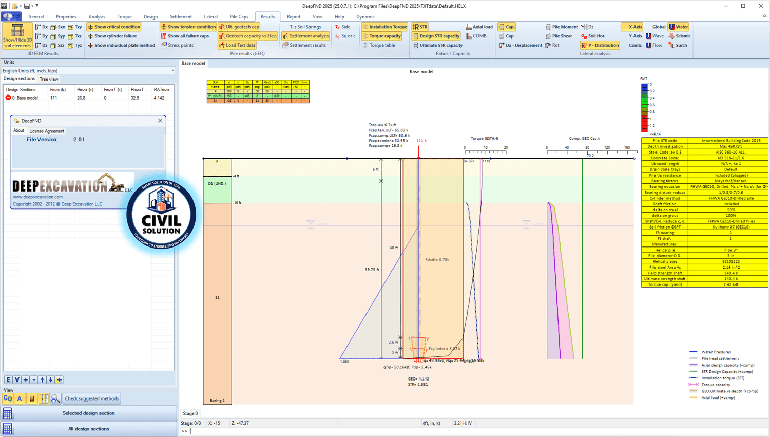Open the General ribbon tab
The width and height of the screenshot is (770, 437).
36,17
